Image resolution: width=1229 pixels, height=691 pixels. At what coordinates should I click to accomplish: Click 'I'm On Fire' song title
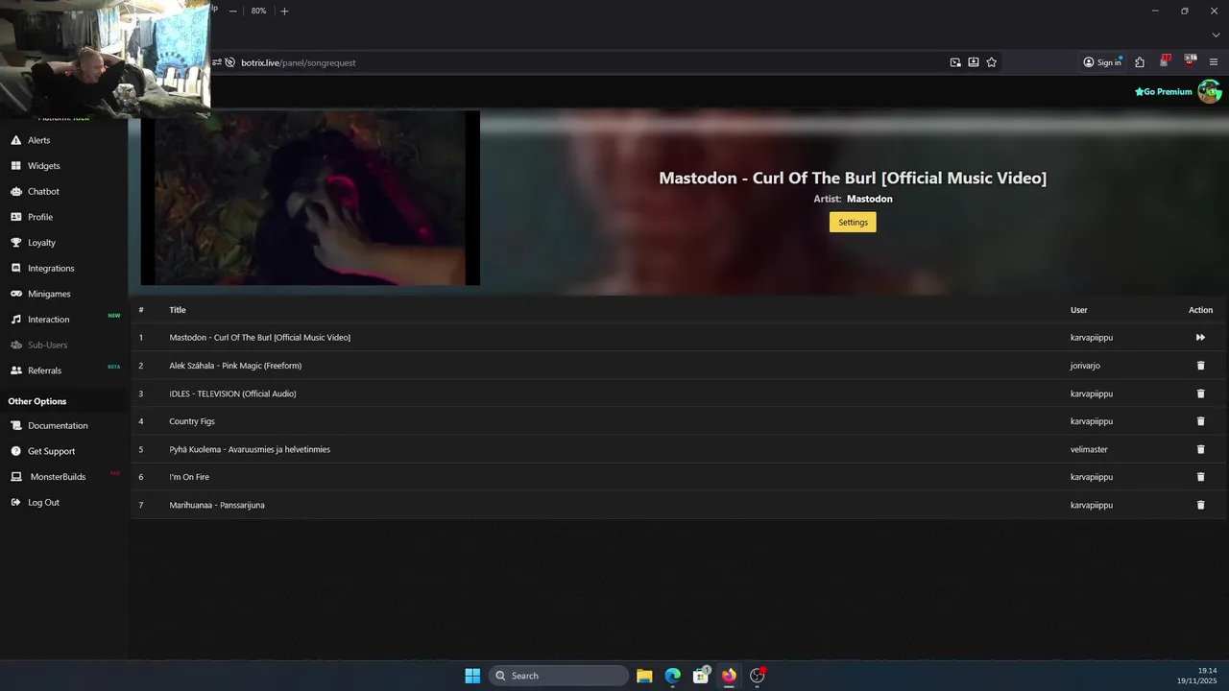point(189,477)
